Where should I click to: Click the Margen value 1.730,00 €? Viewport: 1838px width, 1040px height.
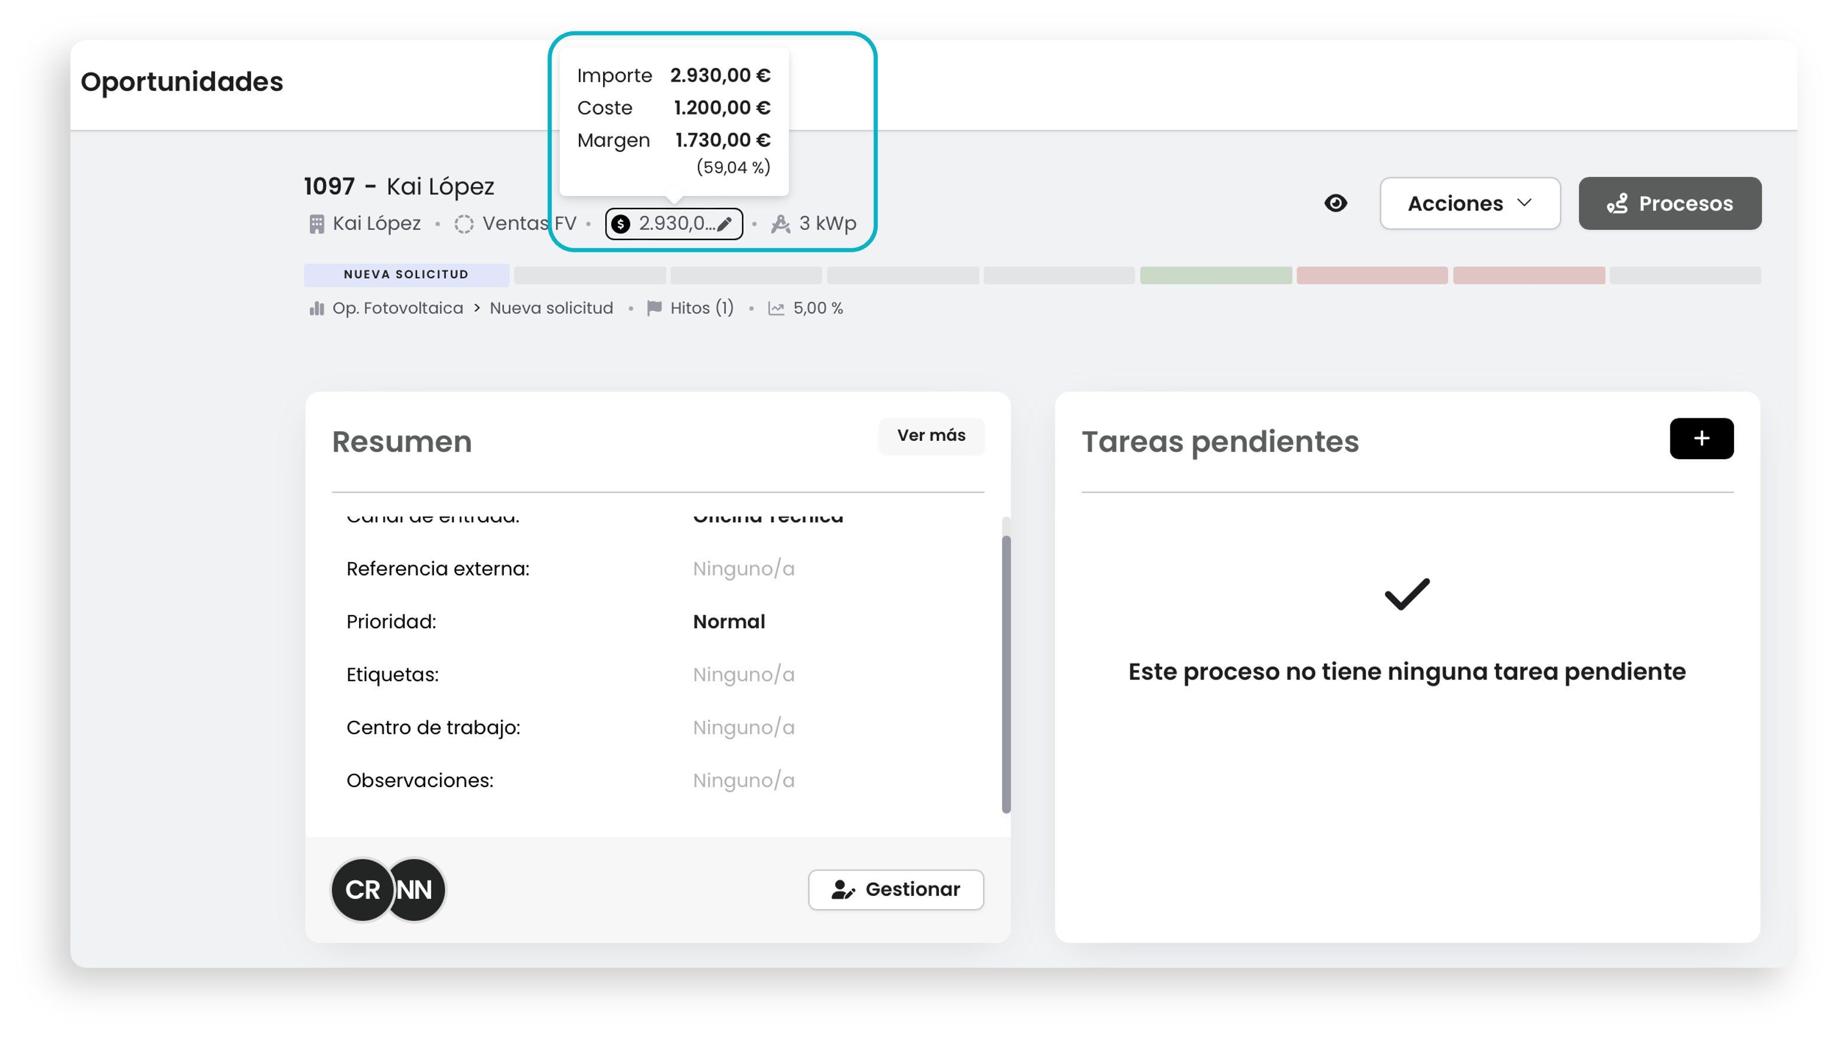pyautogui.click(x=722, y=140)
